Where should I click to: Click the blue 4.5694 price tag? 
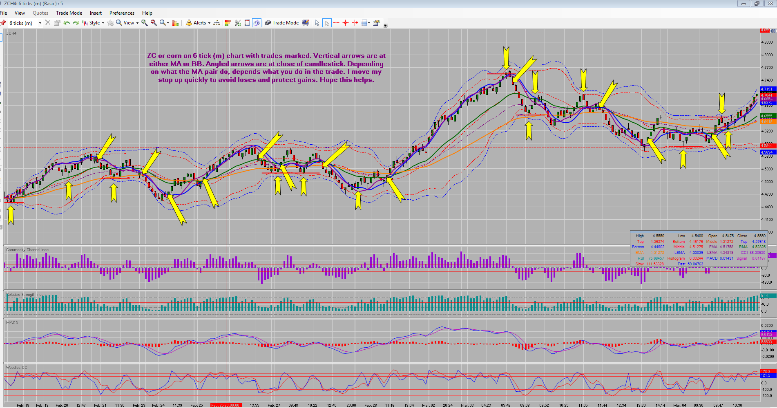pos(768,152)
